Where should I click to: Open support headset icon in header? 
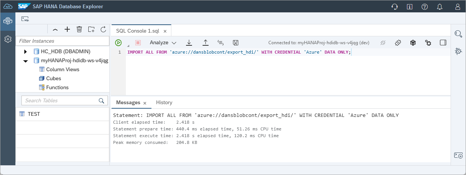(395, 7)
